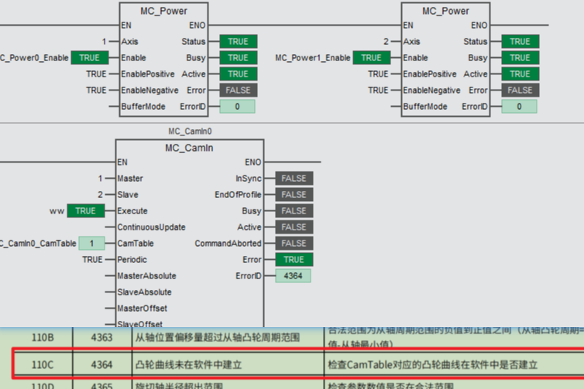The height and width of the screenshot is (389, 584).
Task: Click the SlaveOffset input pin
Action: pyautogui.click(x=140, y=324)
